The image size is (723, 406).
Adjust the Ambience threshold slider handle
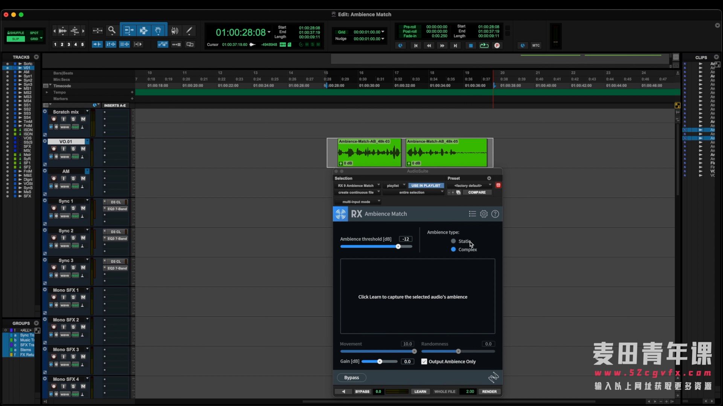(x=398, y=247)
